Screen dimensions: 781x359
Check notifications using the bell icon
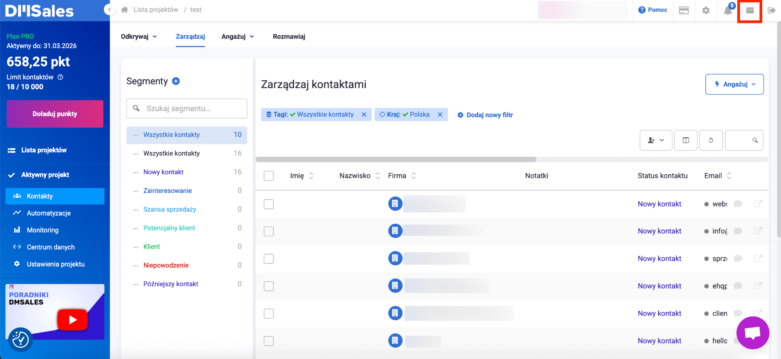coord(728,11)
